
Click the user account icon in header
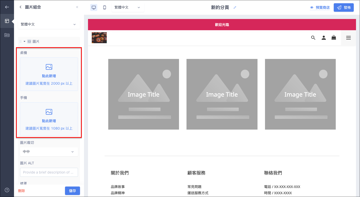coord(324,38)
